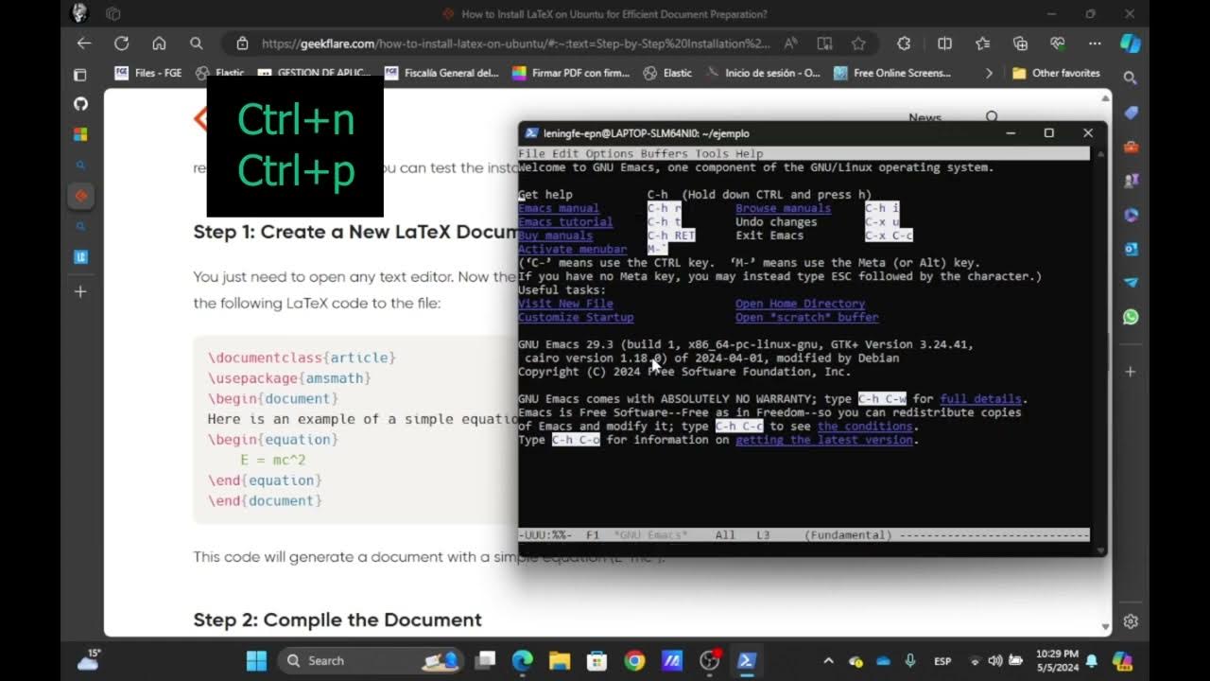Click Activate menubar link

[572, 249]
